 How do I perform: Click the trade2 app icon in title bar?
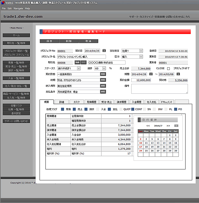(3, 3)
